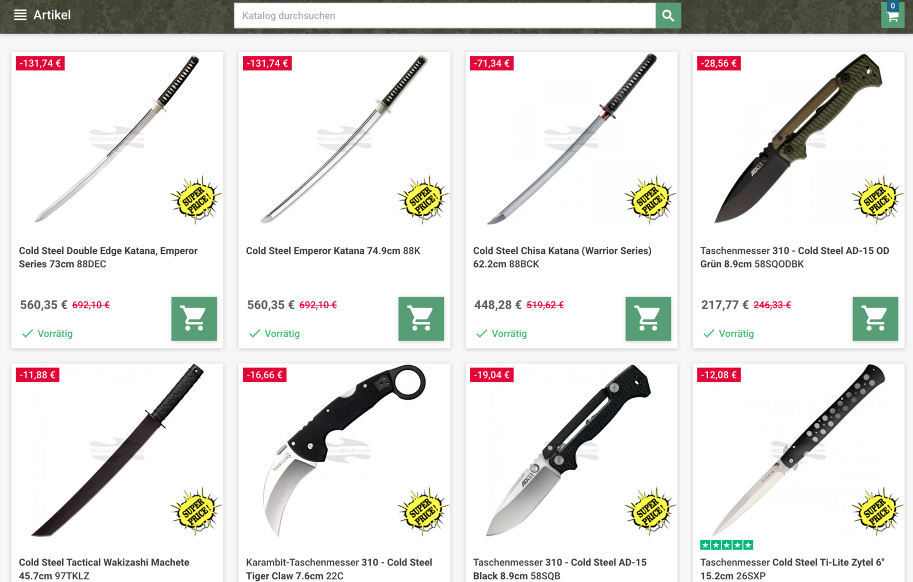This screenshot has width=913, height=582.
Task: Open the Artikel hamburger menu
Action: pos(21,15)
